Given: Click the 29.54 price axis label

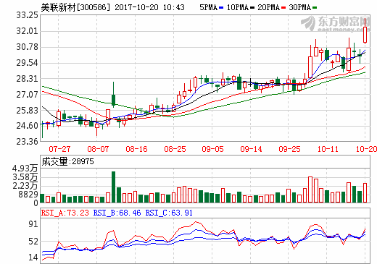Looking at the screenshot, I should coord(27,63).
